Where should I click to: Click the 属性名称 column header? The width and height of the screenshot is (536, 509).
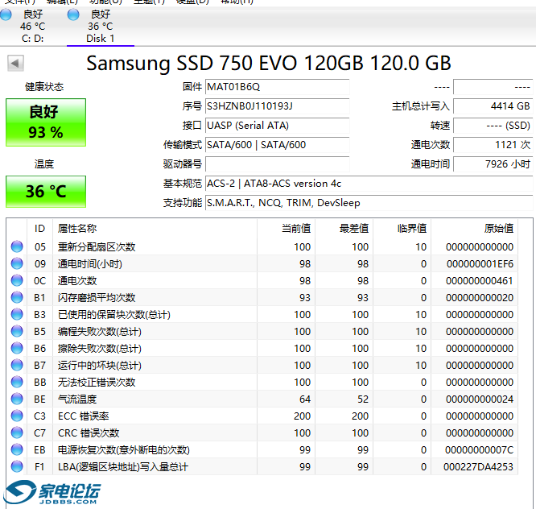coord(155,228)
